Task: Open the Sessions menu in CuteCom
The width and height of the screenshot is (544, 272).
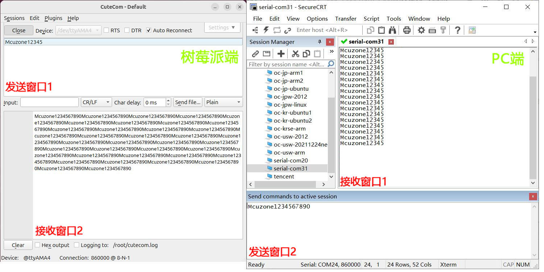Action: coord(14,18)
